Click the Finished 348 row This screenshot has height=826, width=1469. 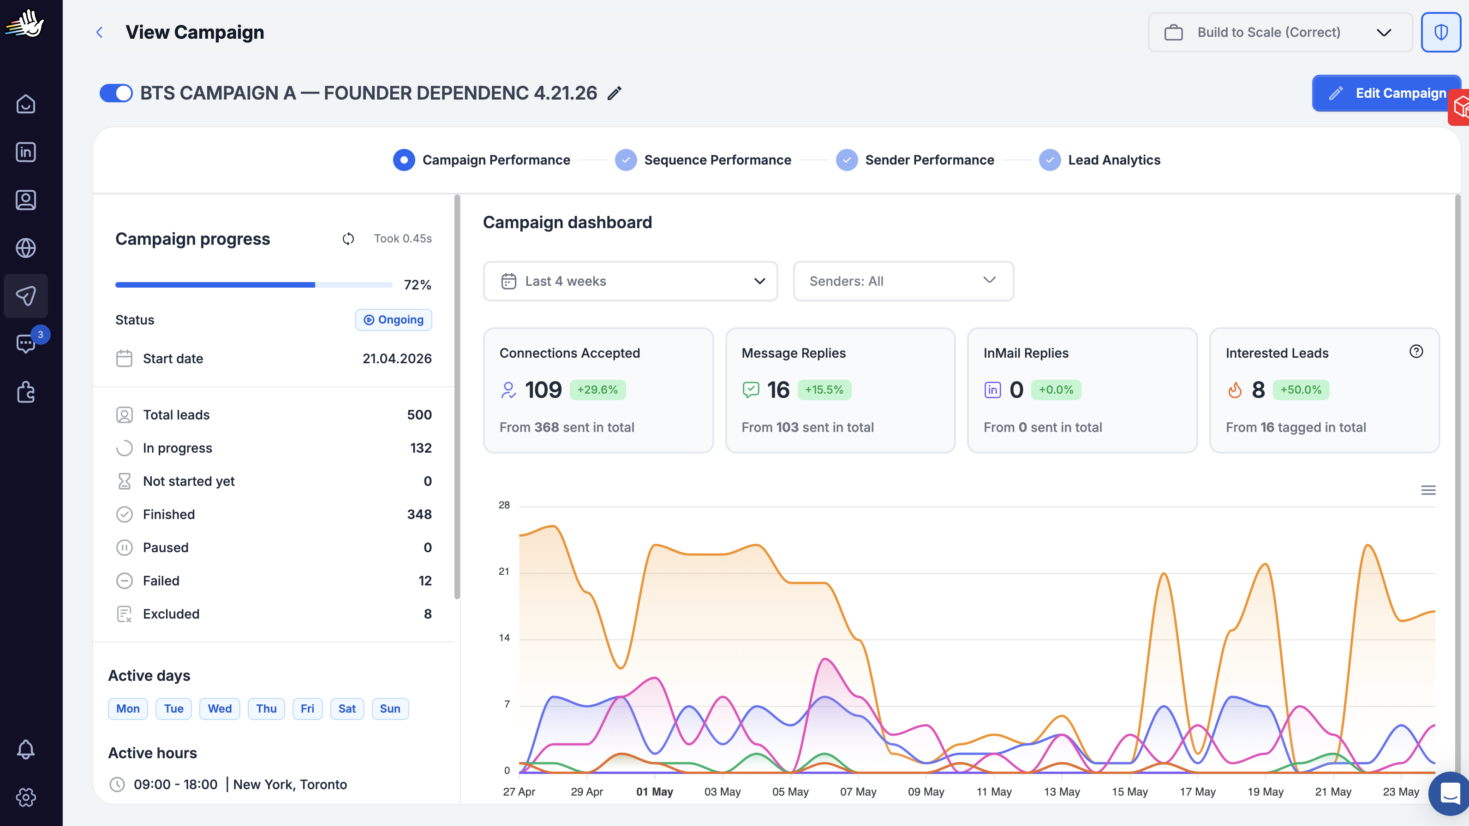pyautogui.click(x=274, y=514)
